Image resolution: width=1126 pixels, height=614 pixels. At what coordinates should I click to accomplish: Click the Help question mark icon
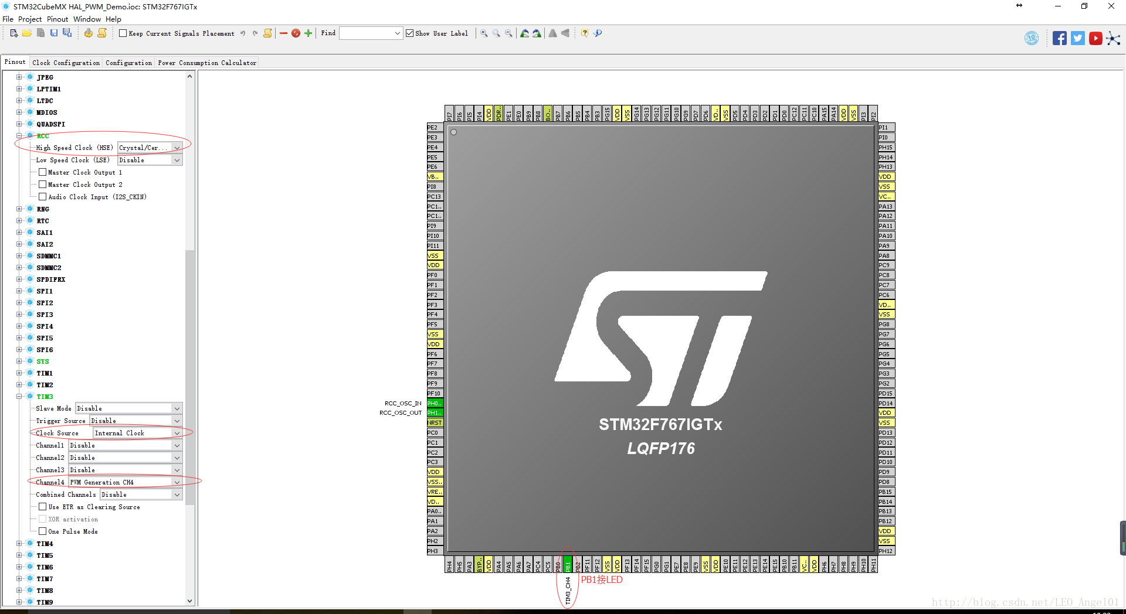[x=585, y=33]
